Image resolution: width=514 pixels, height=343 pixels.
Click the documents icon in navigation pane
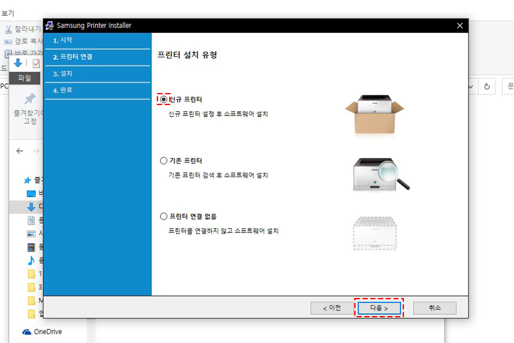pyautogui.click(x=31, y=220)
